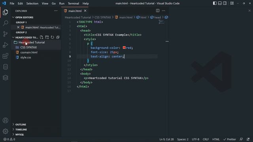Open the File menu
Viewport: 253px width, 142px height.
pos(12,4)
